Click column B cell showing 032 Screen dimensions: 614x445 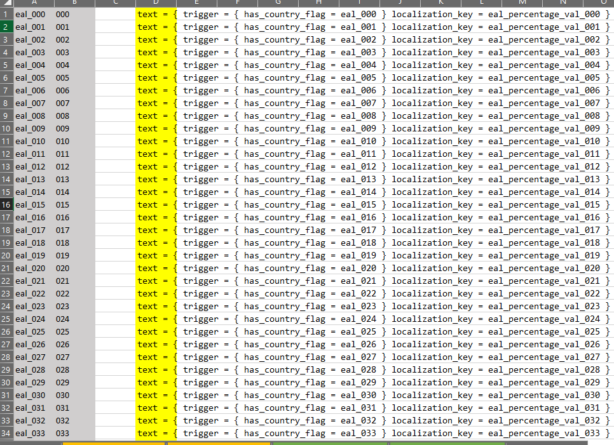(x=74, y=421)
